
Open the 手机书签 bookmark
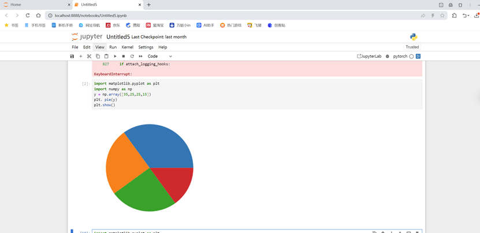pyautogui.click(x=35, y=25)
